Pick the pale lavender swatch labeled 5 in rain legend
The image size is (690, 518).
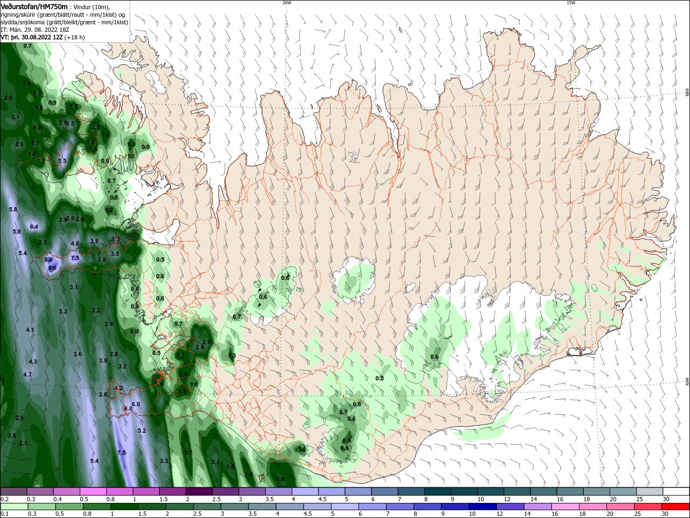(344, 507)
